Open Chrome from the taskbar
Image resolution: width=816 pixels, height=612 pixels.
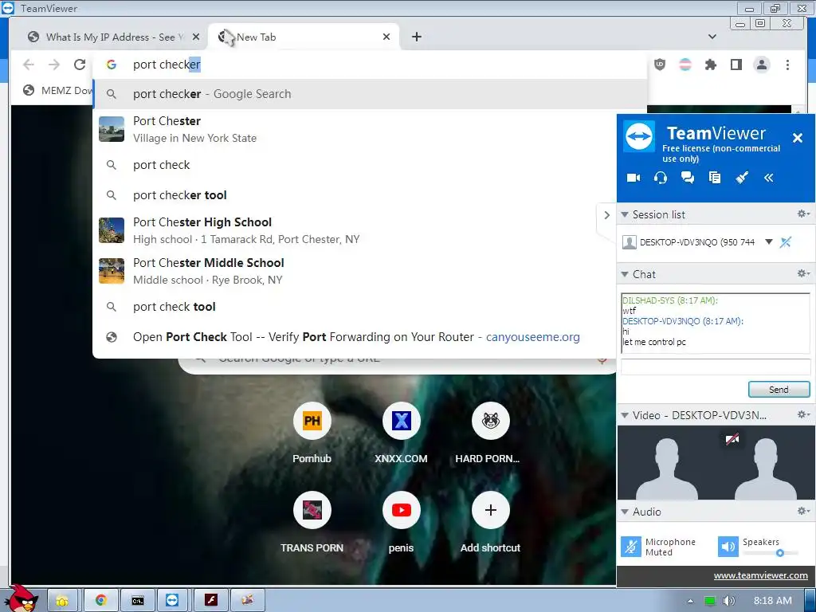[100, 601]
